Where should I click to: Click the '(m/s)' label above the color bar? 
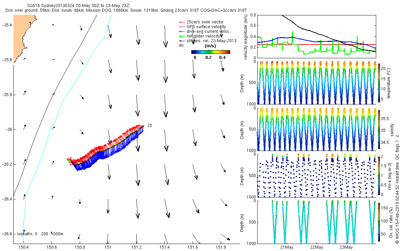pyautogui.click(x=210, y=46)
